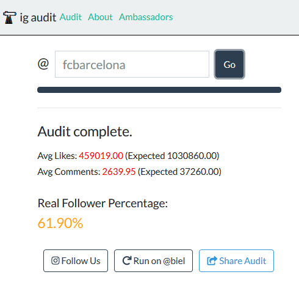
Task: Click the Audit complete heading
Action: coord(85,131)
